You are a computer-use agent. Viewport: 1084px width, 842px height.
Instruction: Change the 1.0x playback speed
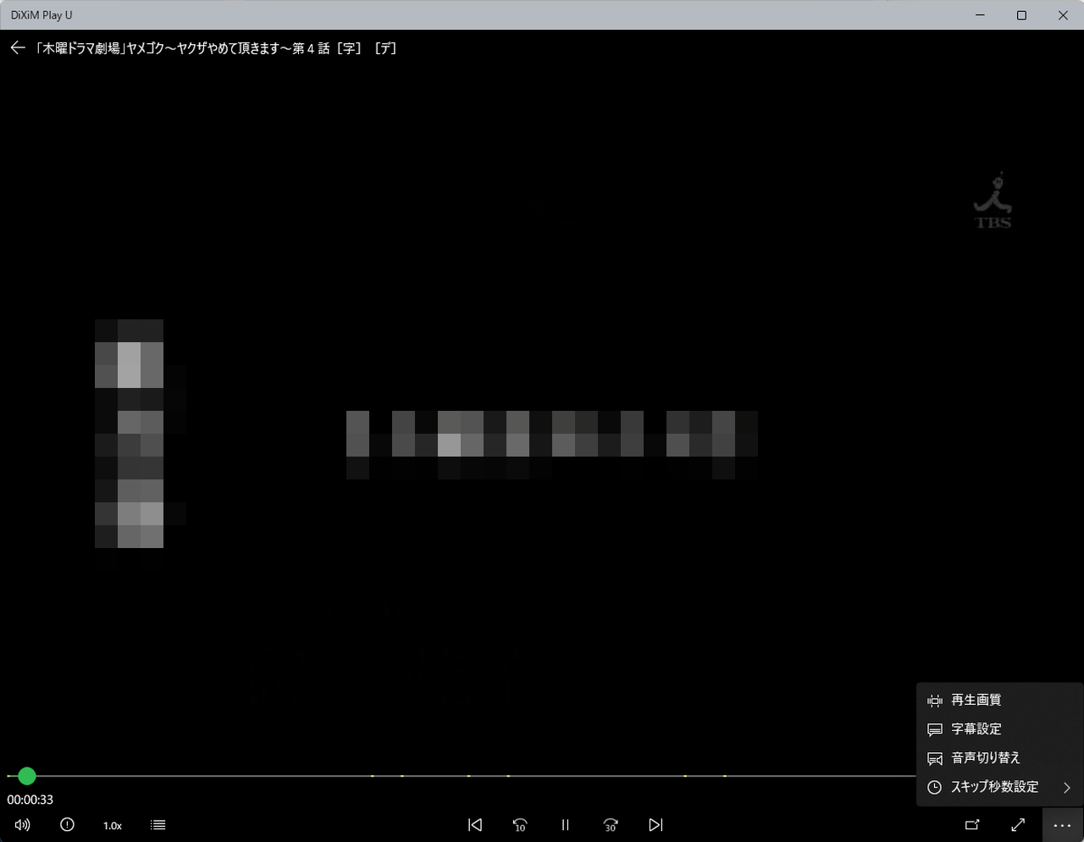pos(113,825)
